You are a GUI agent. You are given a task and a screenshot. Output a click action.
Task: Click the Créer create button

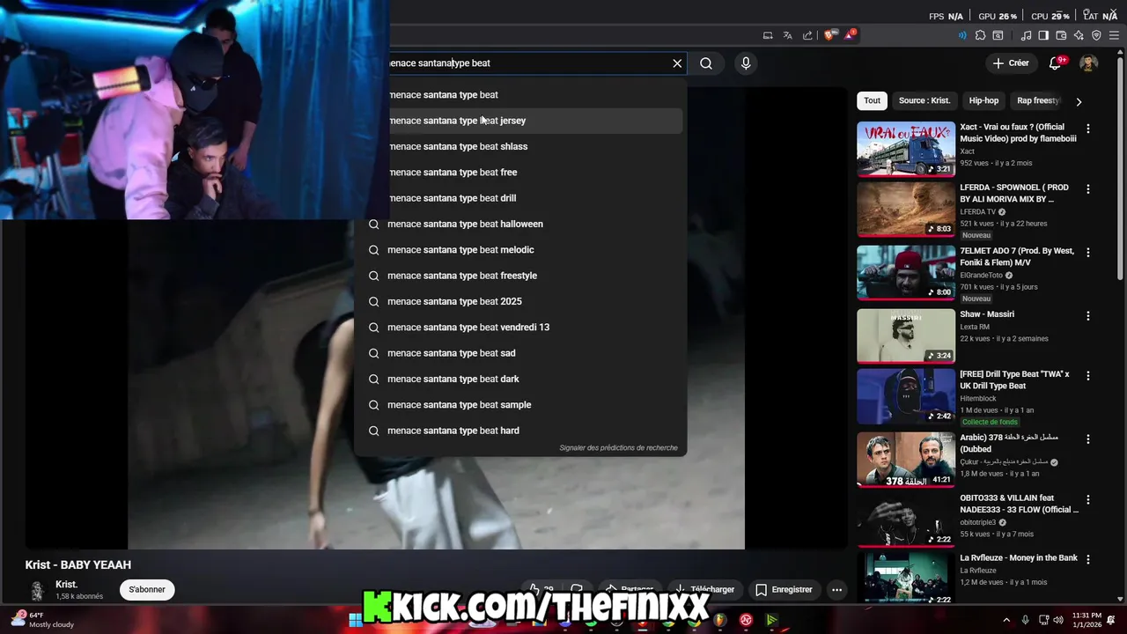click(x=1010, y=63)
